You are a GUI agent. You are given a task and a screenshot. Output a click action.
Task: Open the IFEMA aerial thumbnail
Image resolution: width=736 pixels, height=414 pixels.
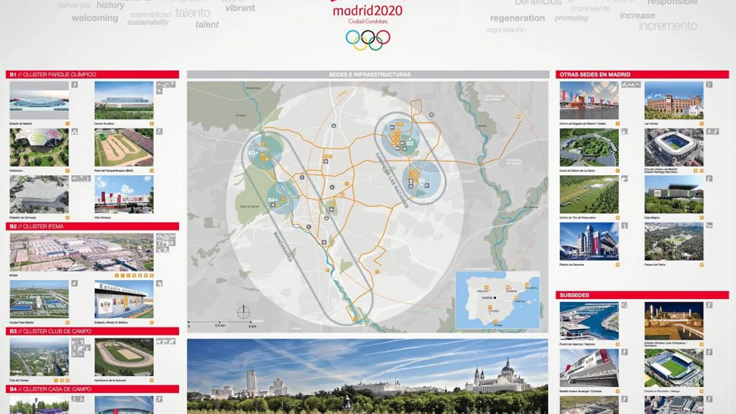(x=82, y=252)
